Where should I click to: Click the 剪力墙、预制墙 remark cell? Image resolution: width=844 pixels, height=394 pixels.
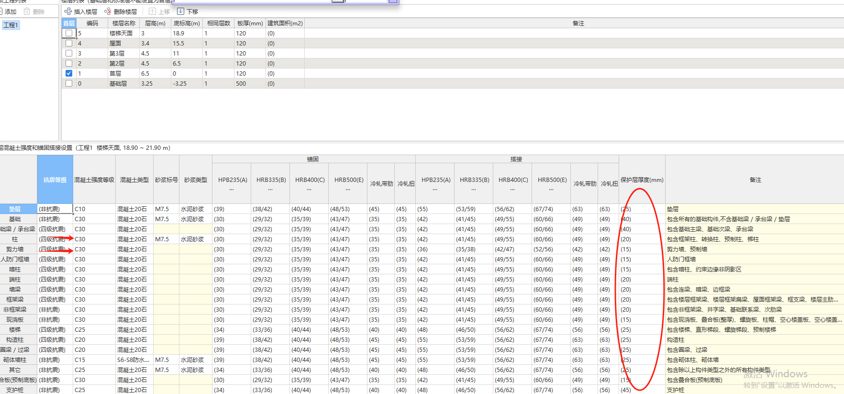(x=755, y=249)
